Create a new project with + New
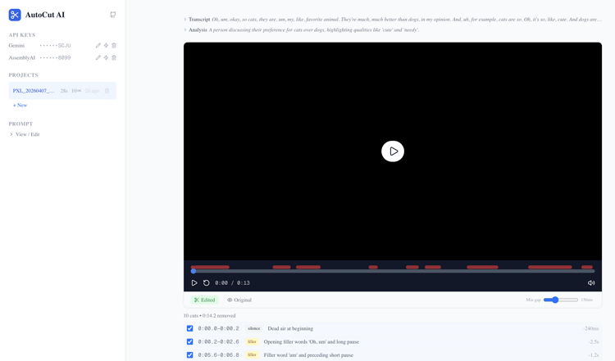This screenshot has height=361, width=615. (x=20, y=106)
